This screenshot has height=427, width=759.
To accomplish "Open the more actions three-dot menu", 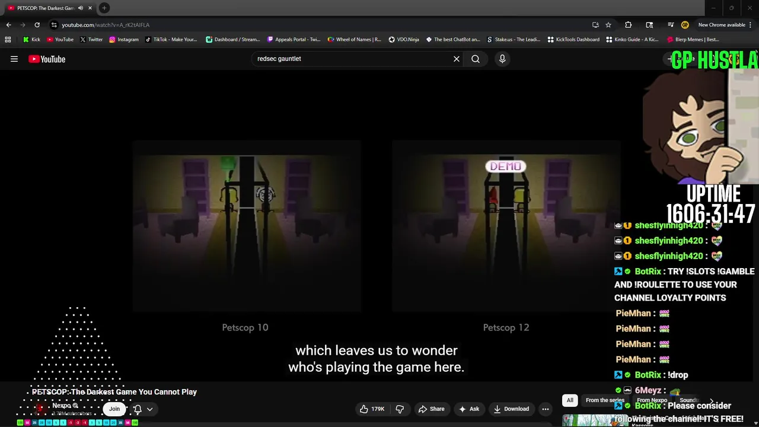I will point(546,409).
